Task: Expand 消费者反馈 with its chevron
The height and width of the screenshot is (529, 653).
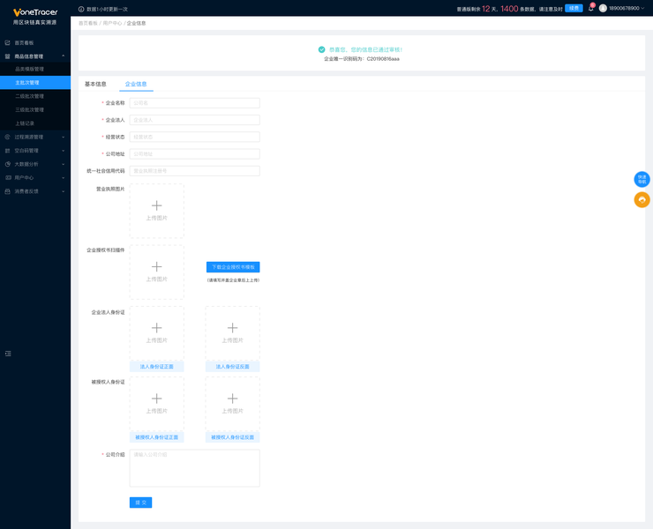Action: coord(64,191)
